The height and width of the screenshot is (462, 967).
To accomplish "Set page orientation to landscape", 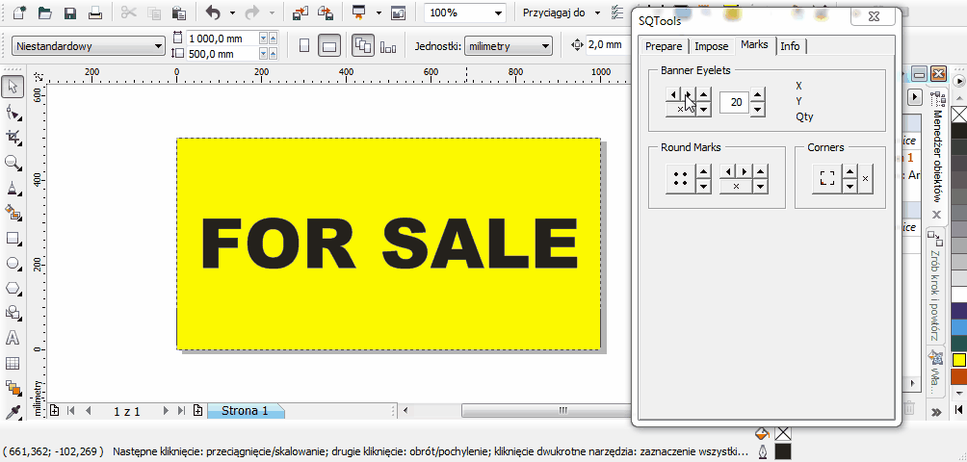I will [x=329, y=45].
